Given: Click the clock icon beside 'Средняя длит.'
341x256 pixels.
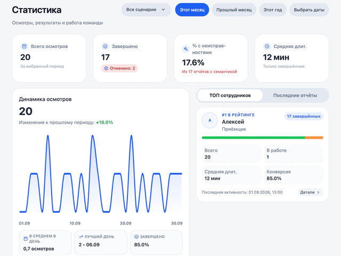Looking at the screenshot, I should click(x=267, y=46).
